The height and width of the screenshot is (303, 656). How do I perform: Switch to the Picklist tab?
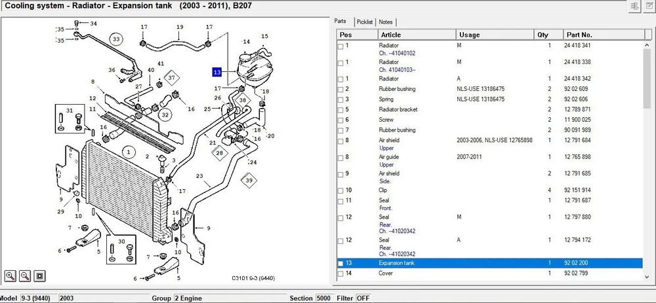point(366,22)
